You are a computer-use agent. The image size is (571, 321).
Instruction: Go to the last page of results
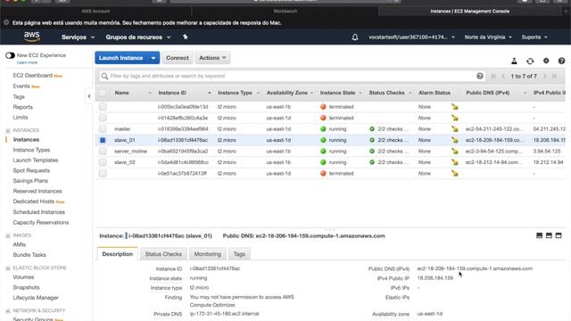[x=554, y=76]
